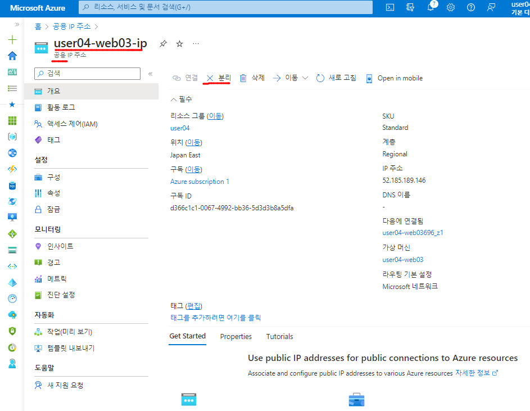Screen dimensions: 530x411
Task: Open user04 resource group link
Action: click(180, 128)
